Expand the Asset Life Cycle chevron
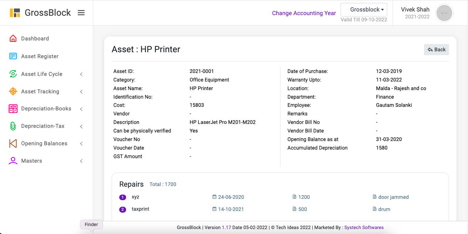This screenshot has height=234, width=468. 81,74
